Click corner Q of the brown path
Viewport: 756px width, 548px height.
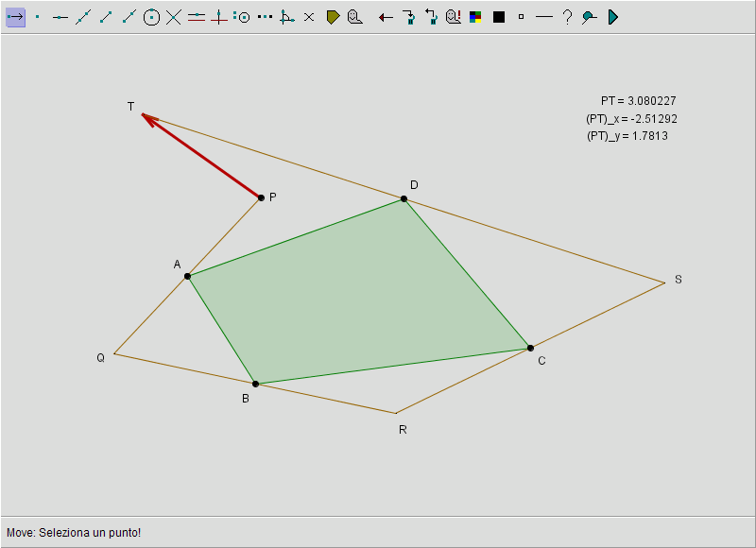(114, 353)
